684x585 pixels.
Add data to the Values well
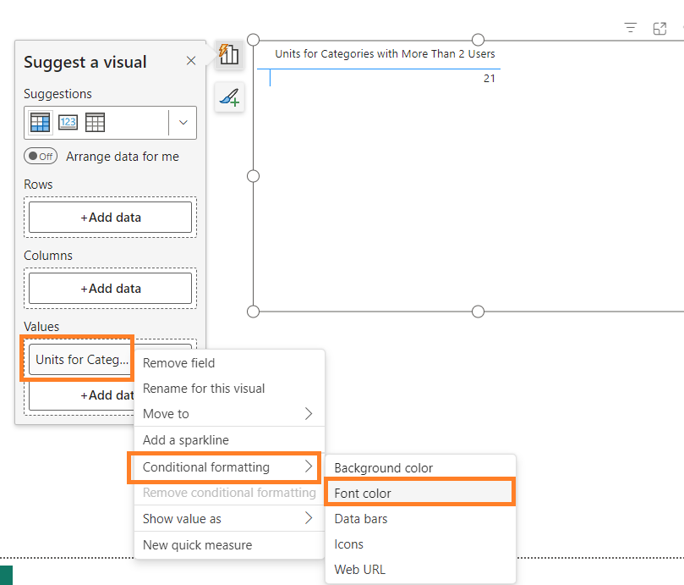click(x=81, y=395)
